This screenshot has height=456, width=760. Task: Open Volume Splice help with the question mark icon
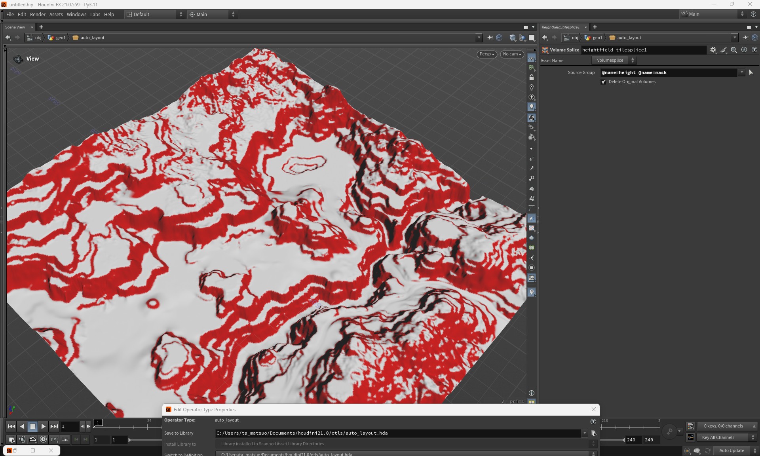755,50
